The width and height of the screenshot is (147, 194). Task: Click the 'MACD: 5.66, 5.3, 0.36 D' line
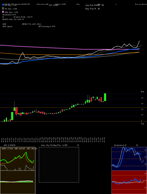click(x=13, y=19)
